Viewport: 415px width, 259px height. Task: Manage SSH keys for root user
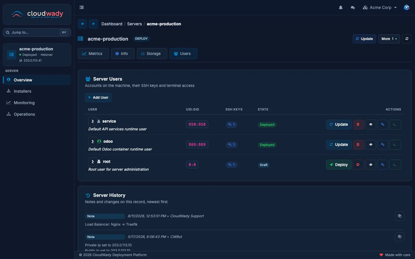[x=383, y=165]
